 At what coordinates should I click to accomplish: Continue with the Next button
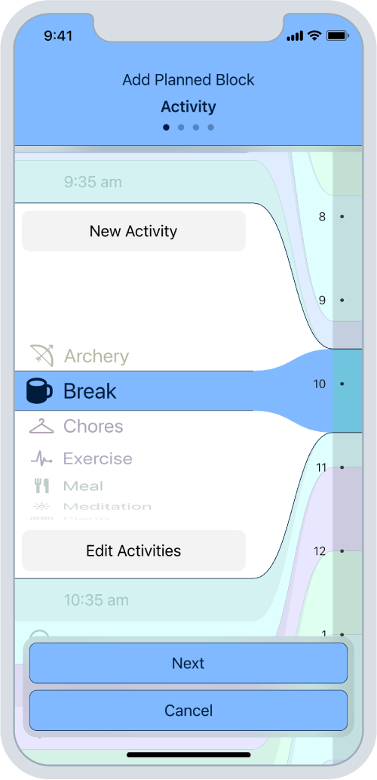tap(188, 663)
